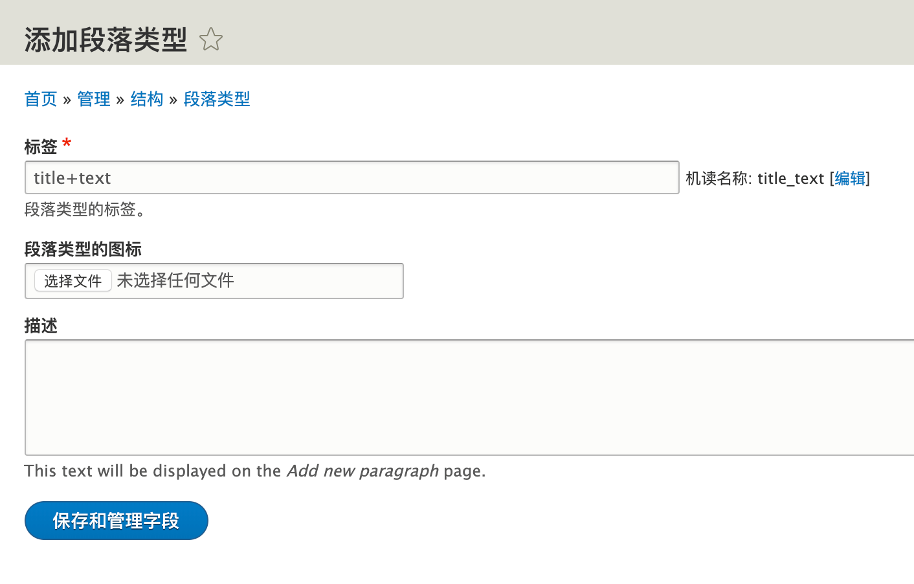The height and width of the screenshot is (584, 914).
Task: Click the 机读名称: title_text text
Action: coord(755,178)
